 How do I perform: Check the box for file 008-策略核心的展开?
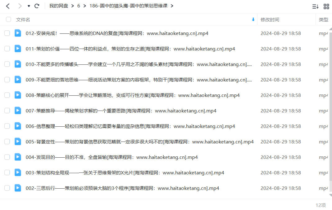(7, 95)
